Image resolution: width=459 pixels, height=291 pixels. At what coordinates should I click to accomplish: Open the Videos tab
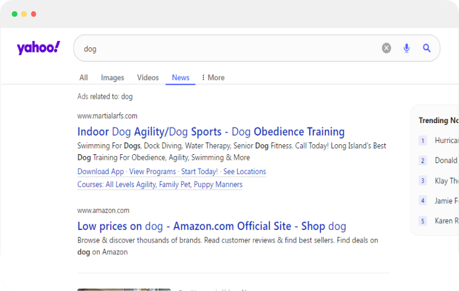point(148,78)
